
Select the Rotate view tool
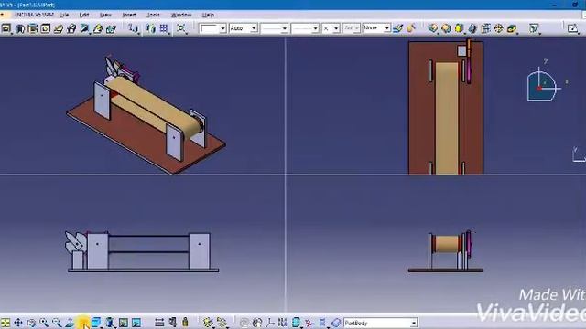pos(31,323)
